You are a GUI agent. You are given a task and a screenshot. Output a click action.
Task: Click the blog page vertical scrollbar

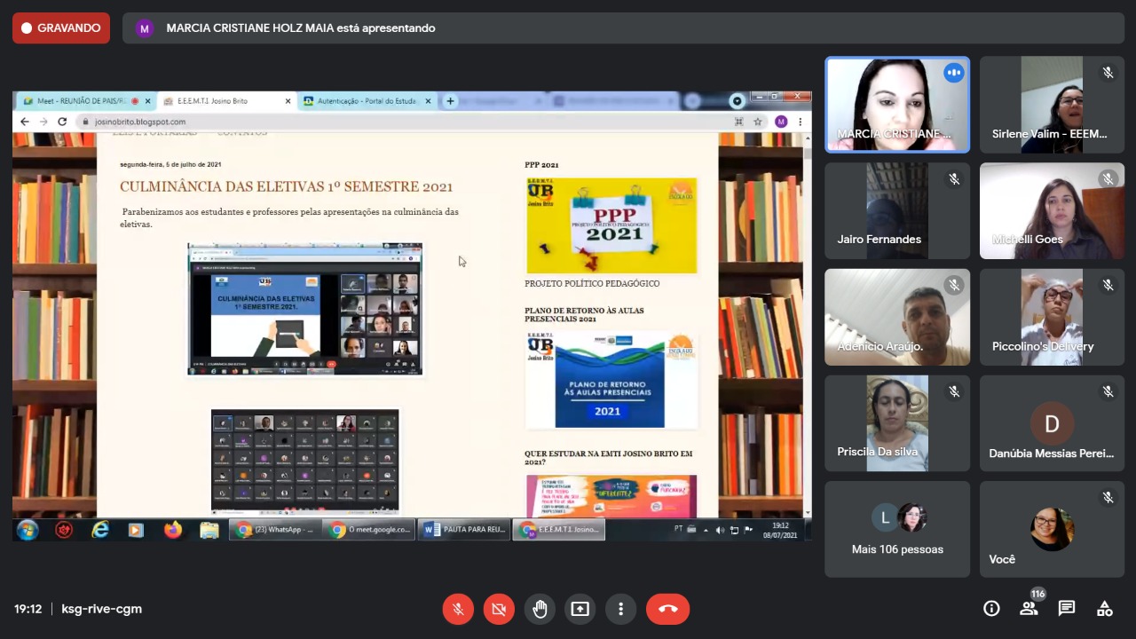[x=807, y=324]
